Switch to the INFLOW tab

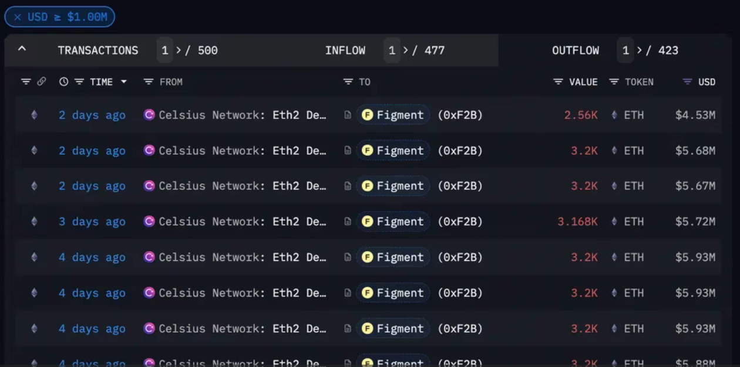(x=345, y=50)
